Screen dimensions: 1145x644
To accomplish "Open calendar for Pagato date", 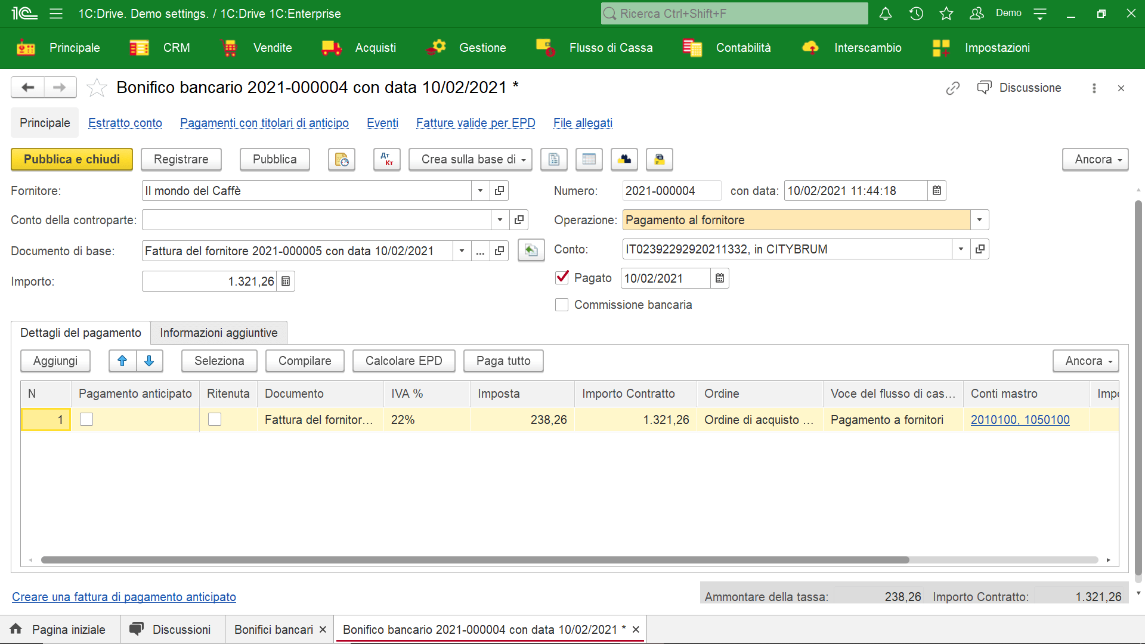I will point(720,278).
